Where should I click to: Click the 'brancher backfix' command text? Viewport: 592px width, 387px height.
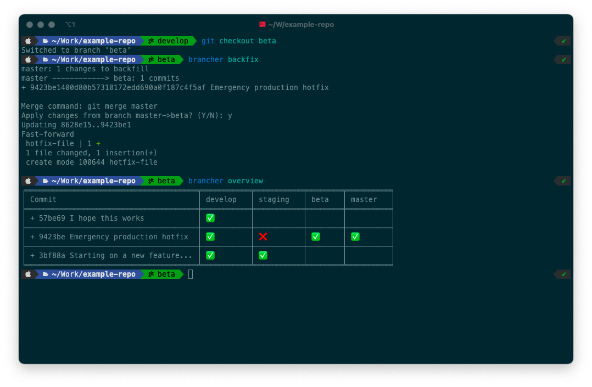pyautogui.click(x=224, y=60)
